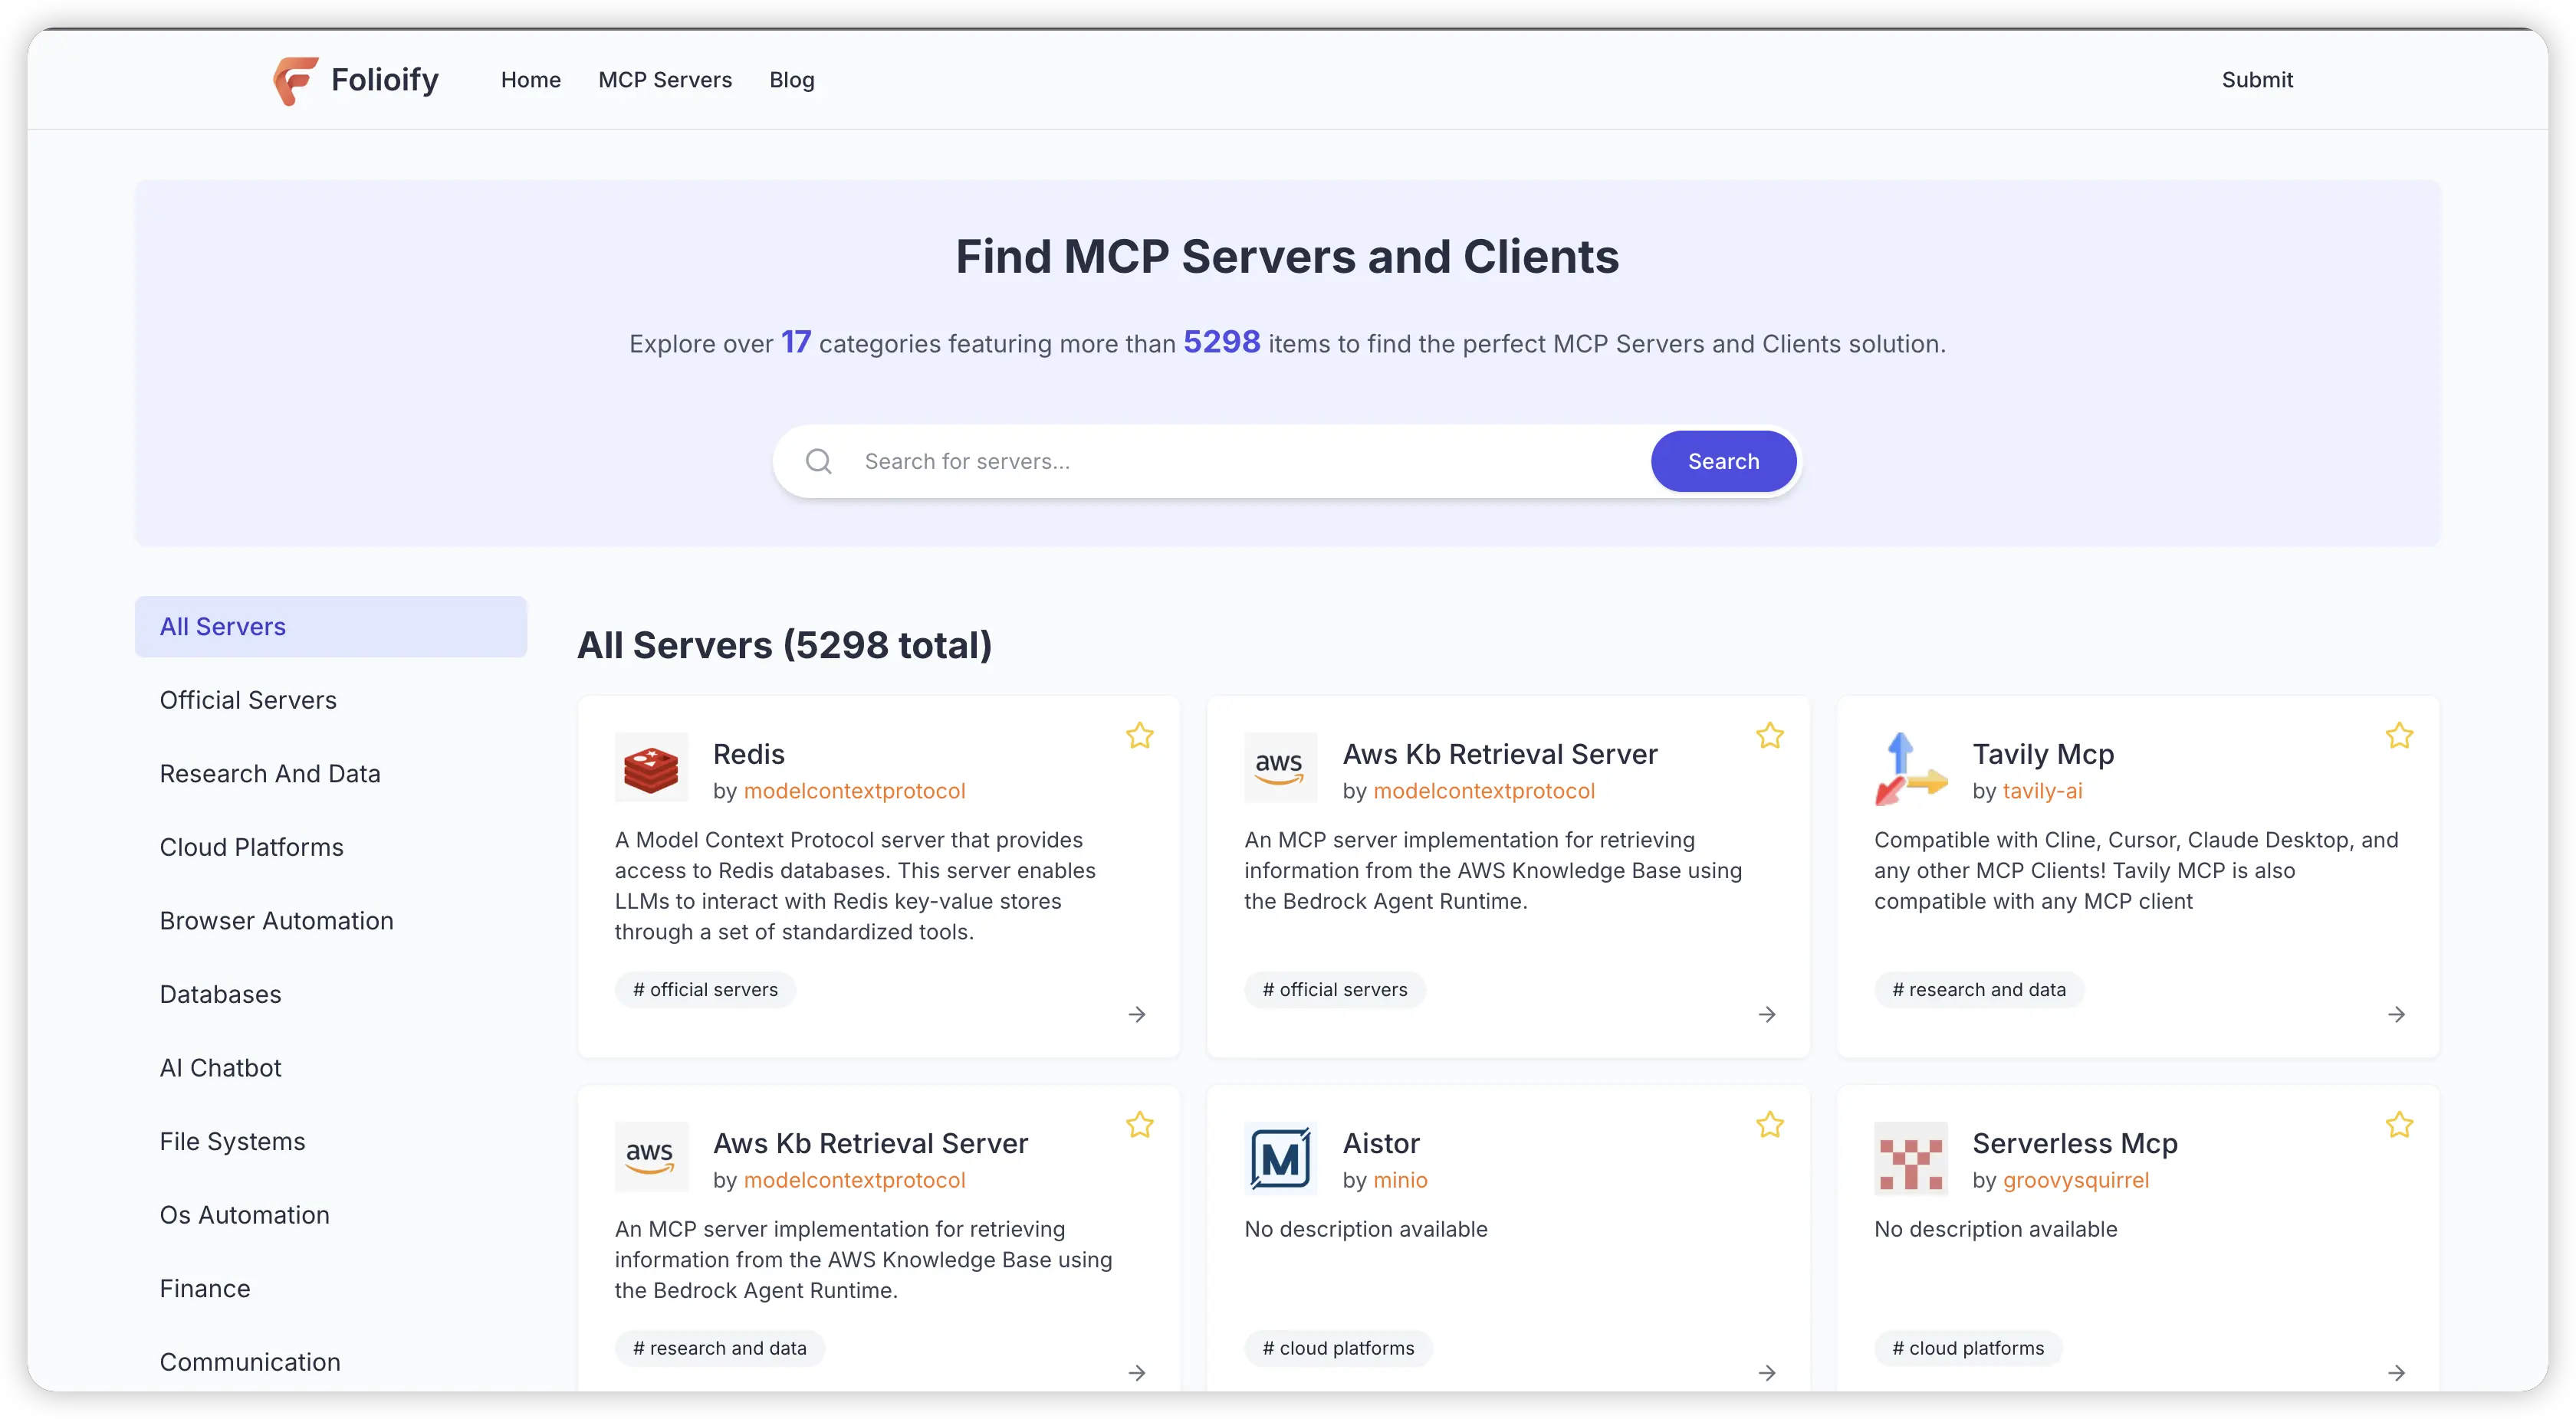Click the Serverless Mcp pixel avatar icon
The image size is (2576, 1419).
point(1910,1157)
